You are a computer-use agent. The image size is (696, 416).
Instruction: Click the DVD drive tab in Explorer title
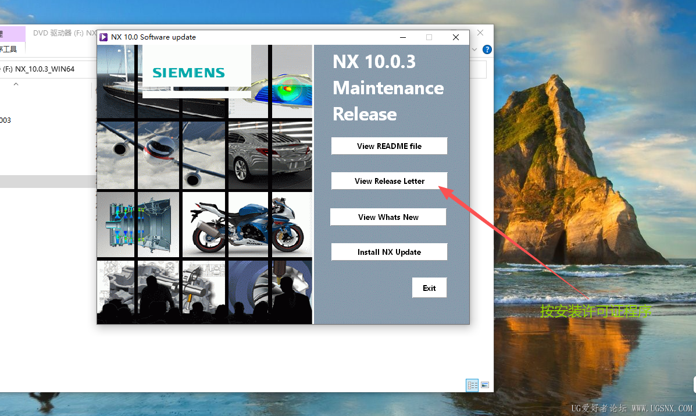coord(64,33)
